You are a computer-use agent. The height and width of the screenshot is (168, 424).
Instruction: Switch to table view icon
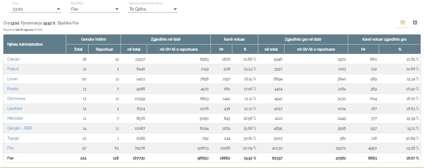coord(403,23)
